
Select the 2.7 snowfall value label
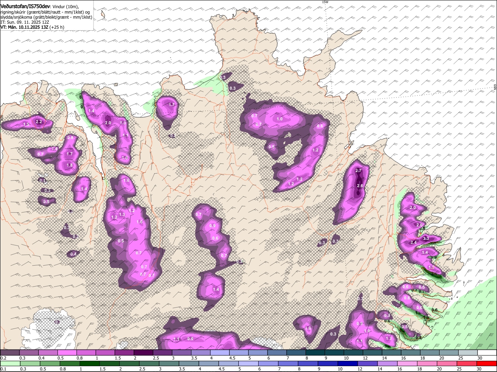pos(358,171)
